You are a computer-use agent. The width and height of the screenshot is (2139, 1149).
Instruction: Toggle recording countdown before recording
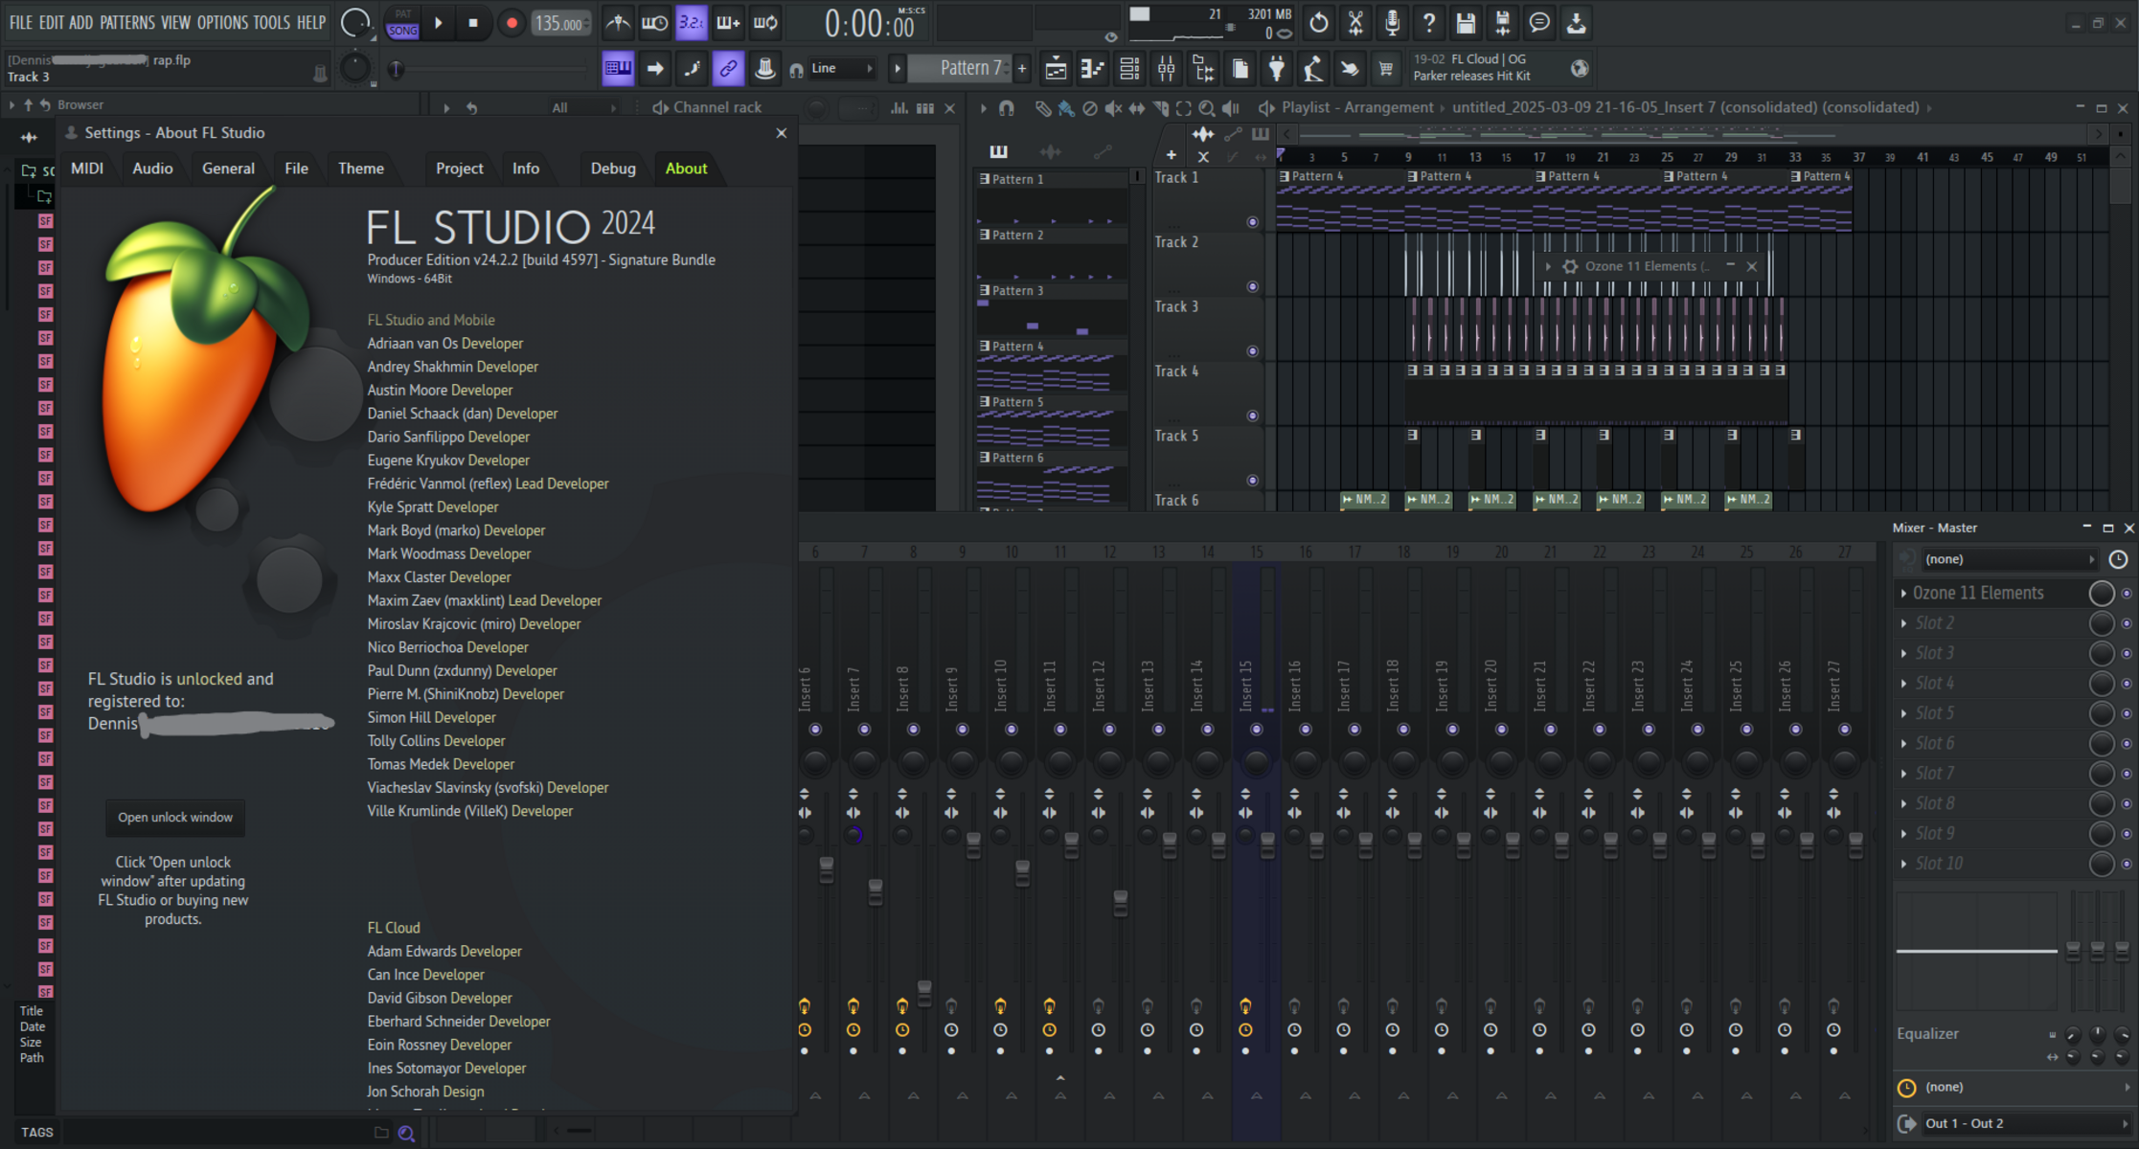[691, 23]
